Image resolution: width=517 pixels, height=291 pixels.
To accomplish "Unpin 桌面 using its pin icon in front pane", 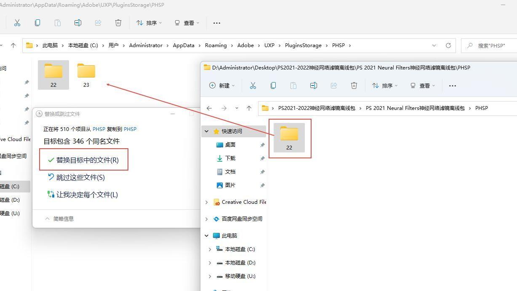I will (x=262, y=145).
